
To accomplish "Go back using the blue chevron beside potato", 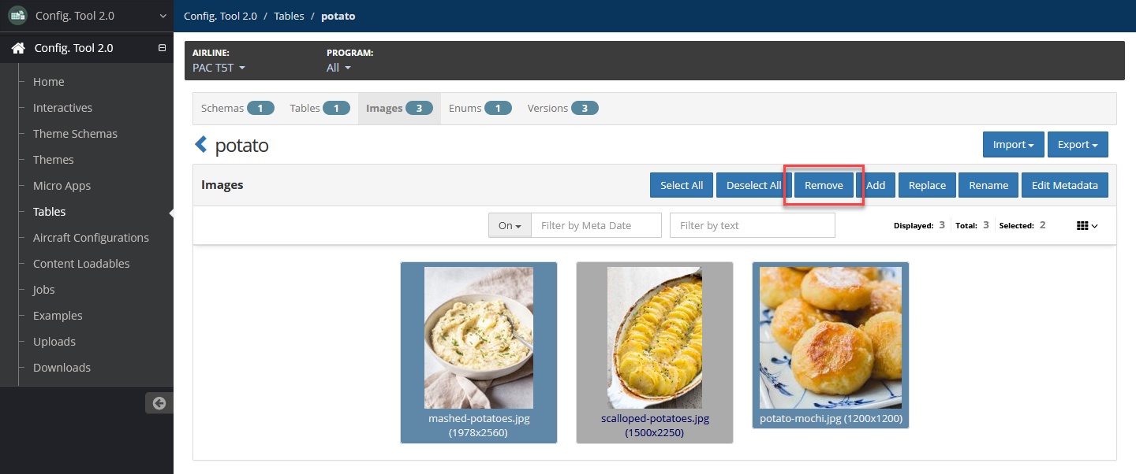I will [x=200, y=145].
